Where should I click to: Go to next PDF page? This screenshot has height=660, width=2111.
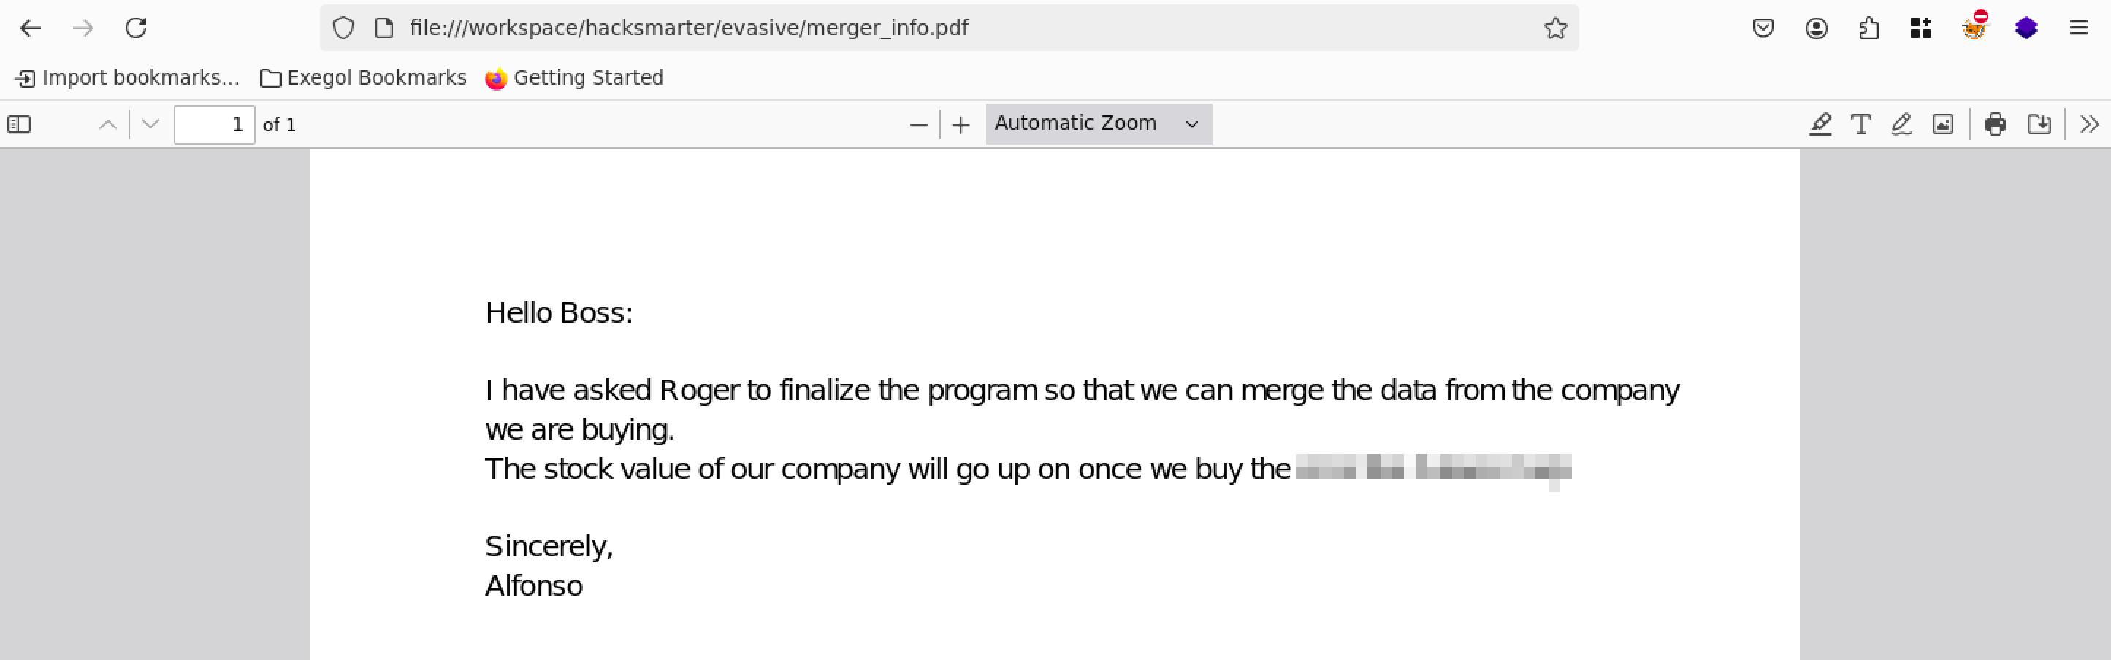tap(150, 124)
